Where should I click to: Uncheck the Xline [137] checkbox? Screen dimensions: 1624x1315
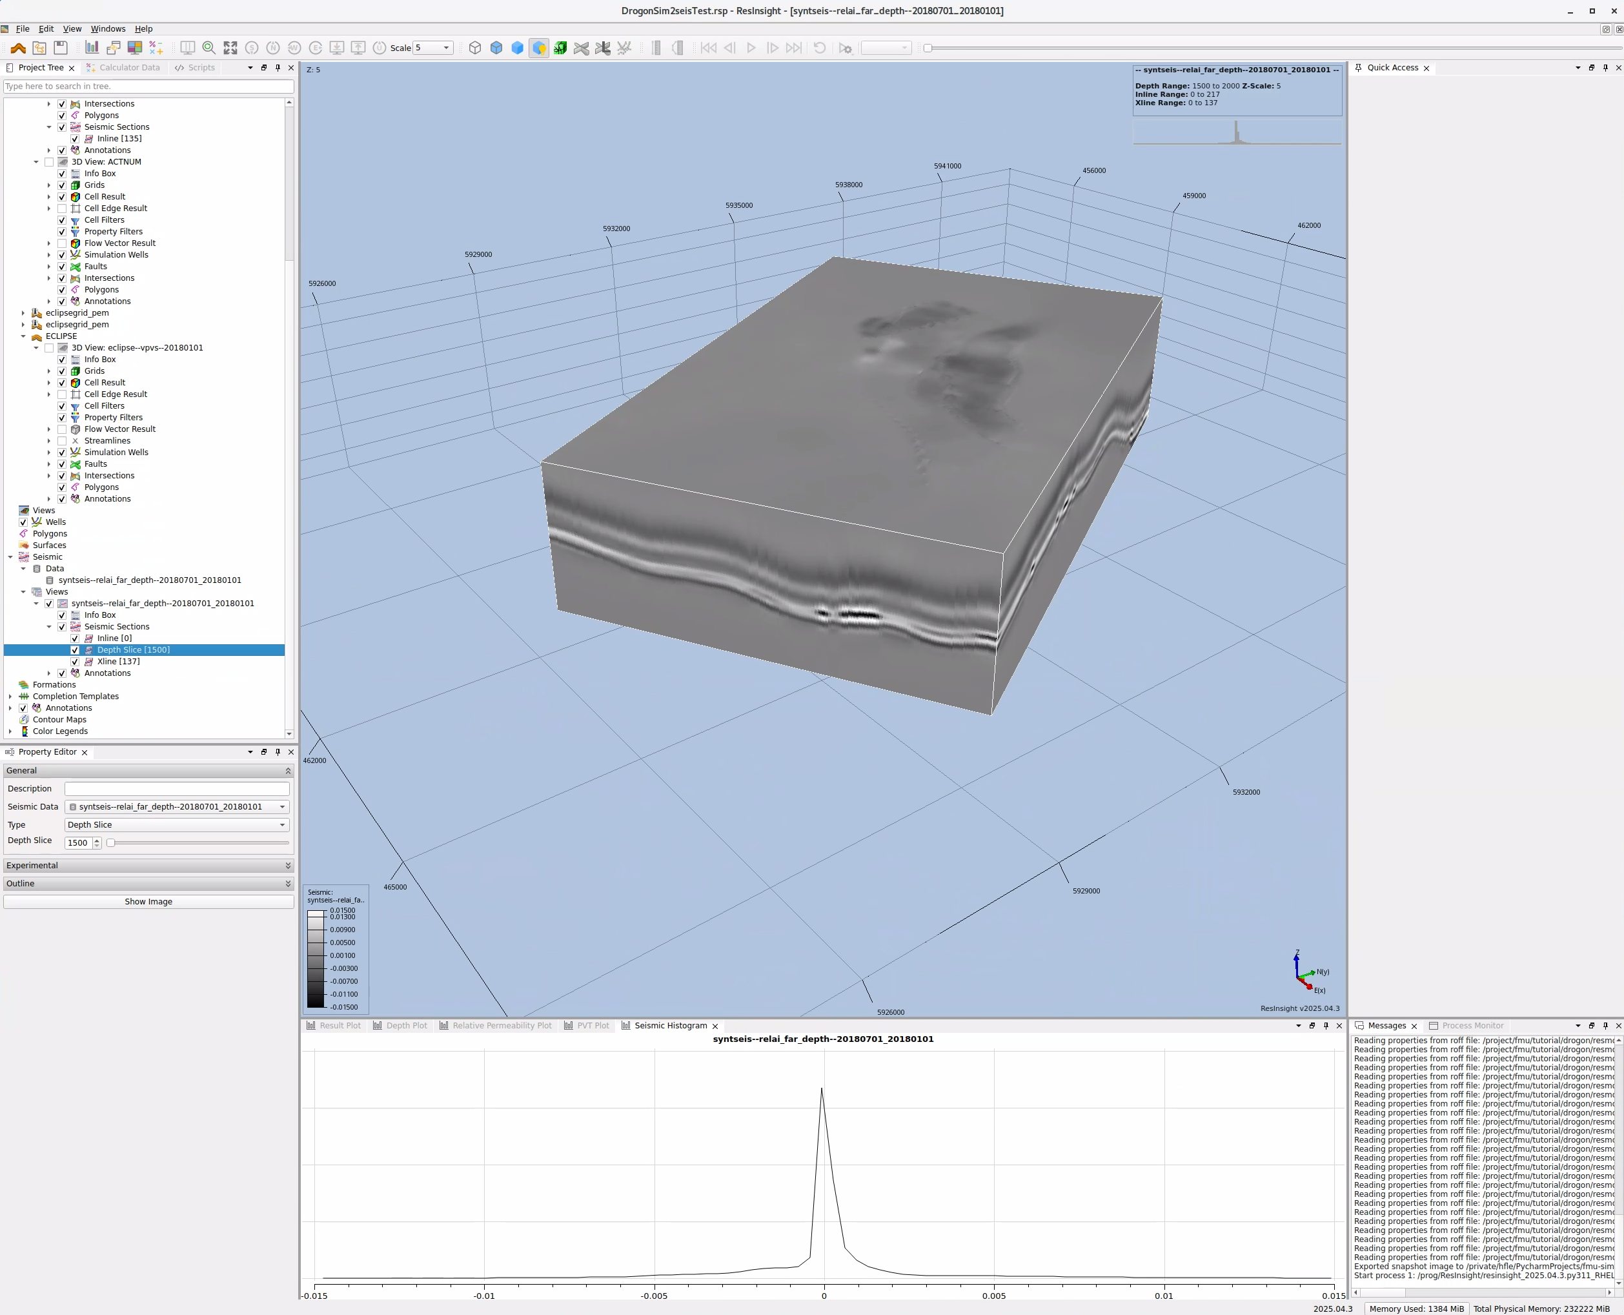click(x=75, y=661)
